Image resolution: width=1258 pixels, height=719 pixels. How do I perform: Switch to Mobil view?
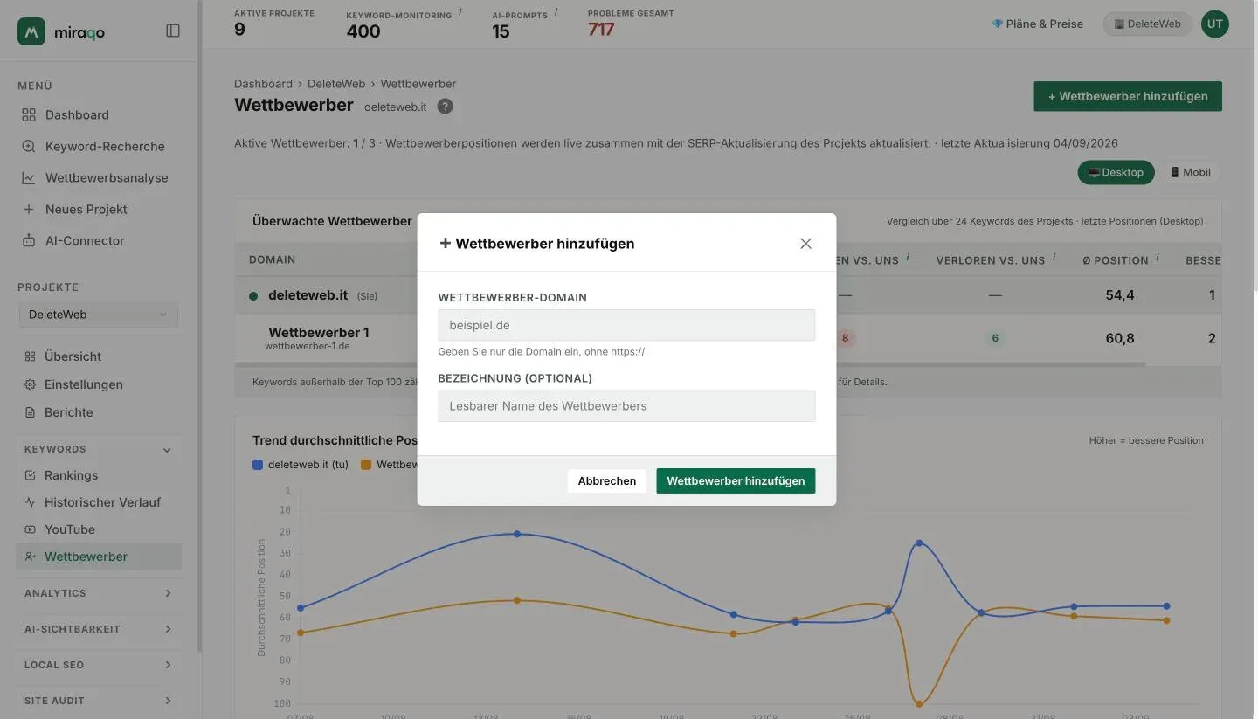1190,173
